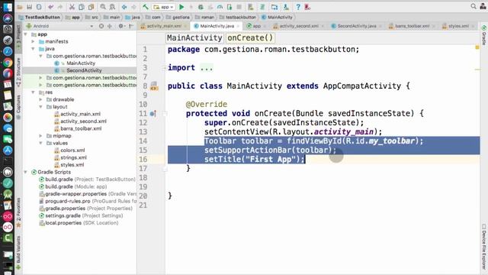Click the override gutter icon on line 11
The width and height of the screenshot is (488, 275).
pos(152,114)
